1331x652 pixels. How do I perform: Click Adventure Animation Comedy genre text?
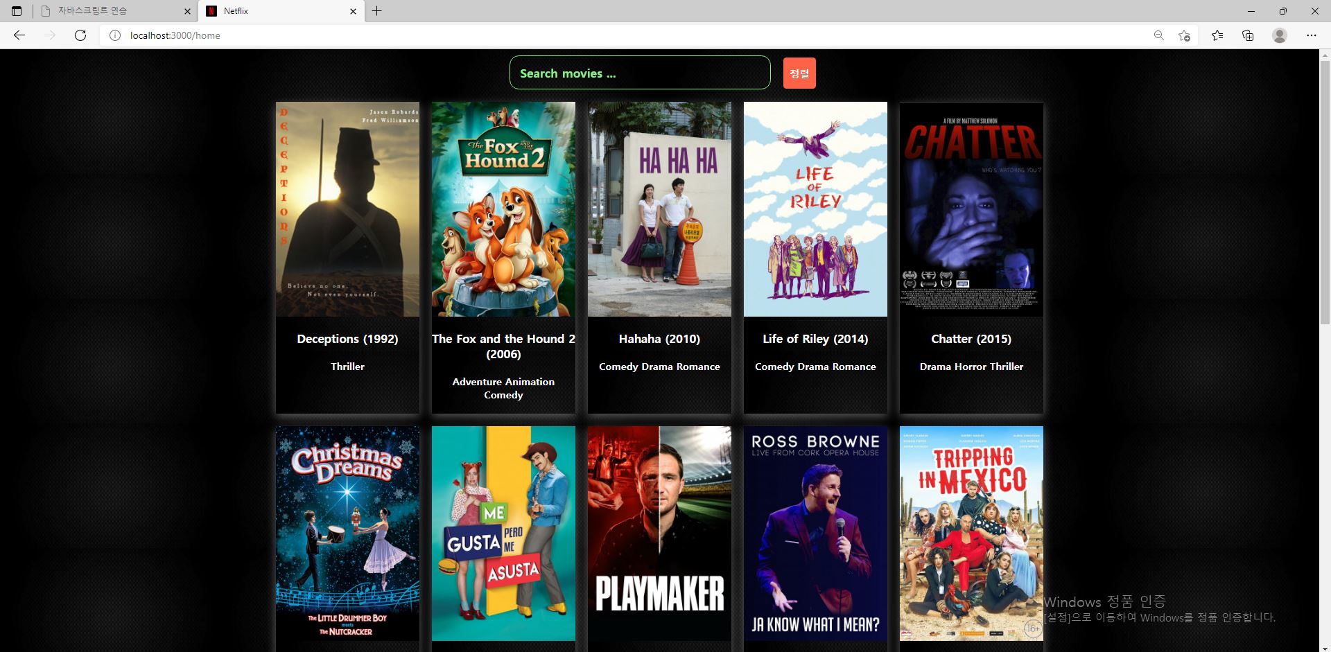pos(503,388)
